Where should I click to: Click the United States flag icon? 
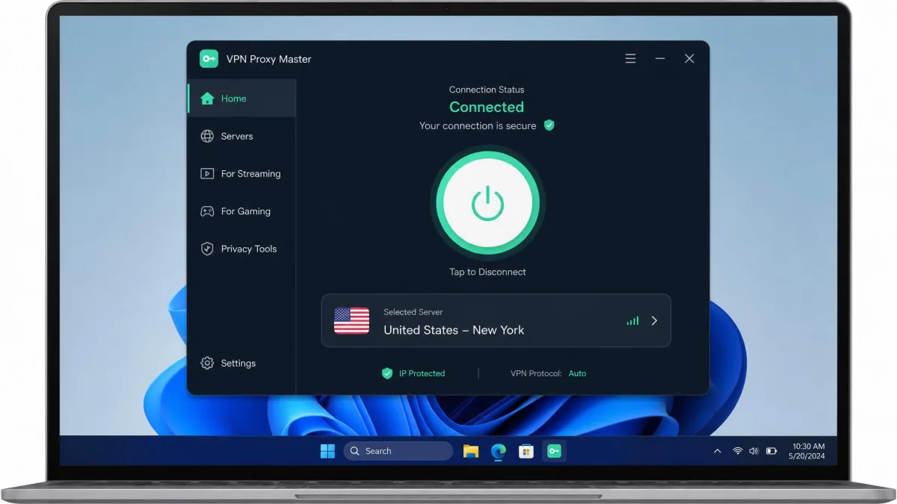pyautogui.click(x=351, y=320)
